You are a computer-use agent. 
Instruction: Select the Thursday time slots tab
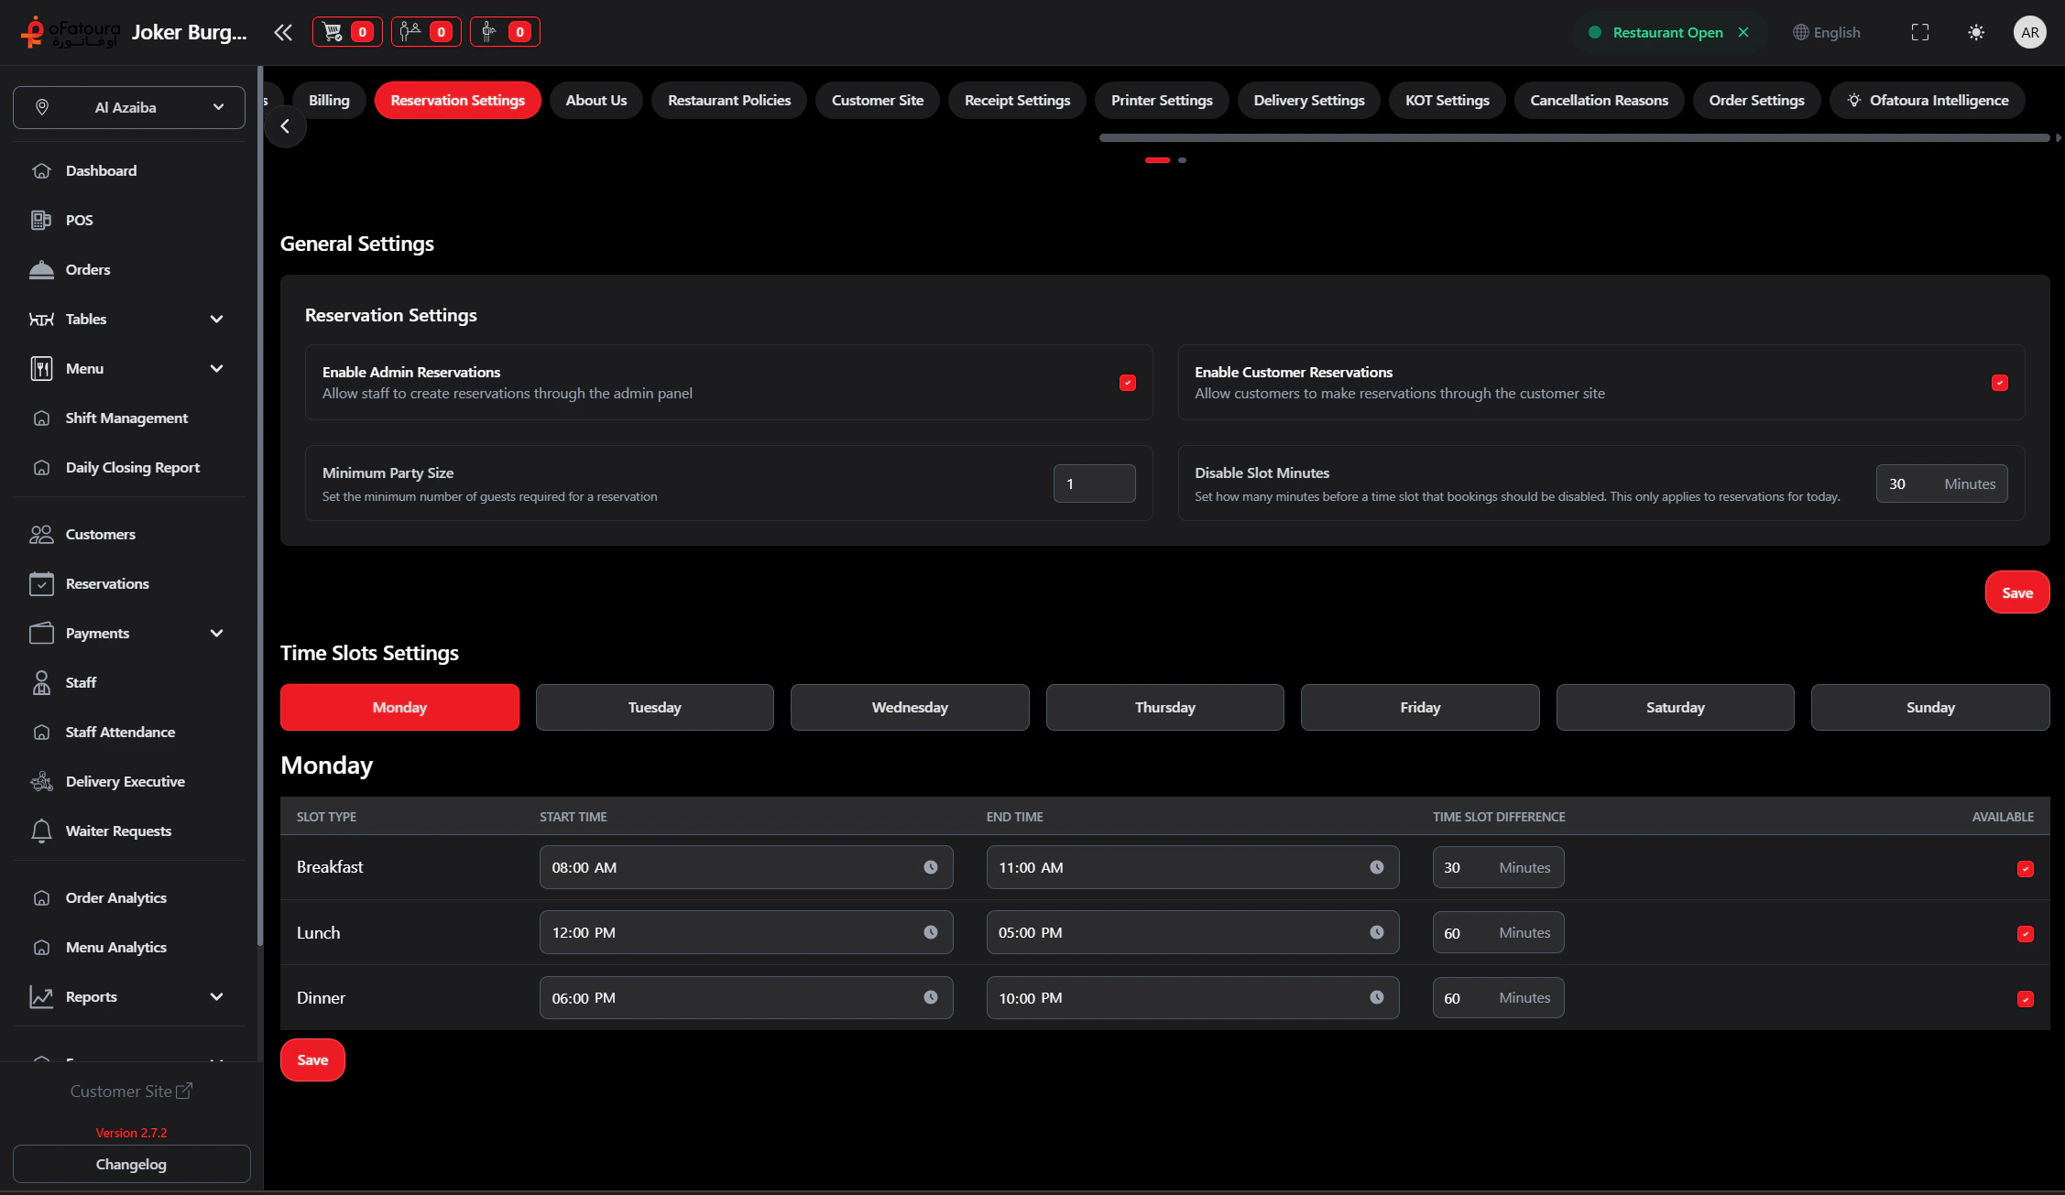[1164, 707]
